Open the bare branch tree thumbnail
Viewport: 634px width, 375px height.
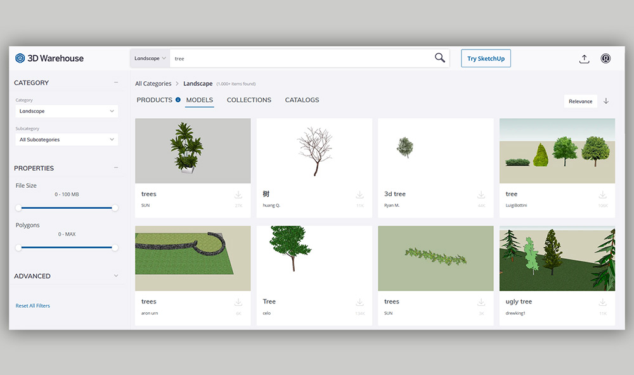(314, 151)
